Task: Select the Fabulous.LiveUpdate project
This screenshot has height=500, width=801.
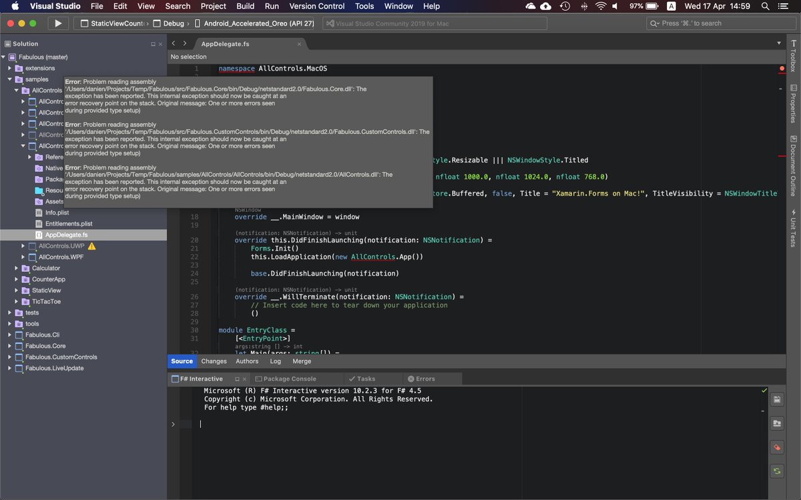Action: click(54, 368)
